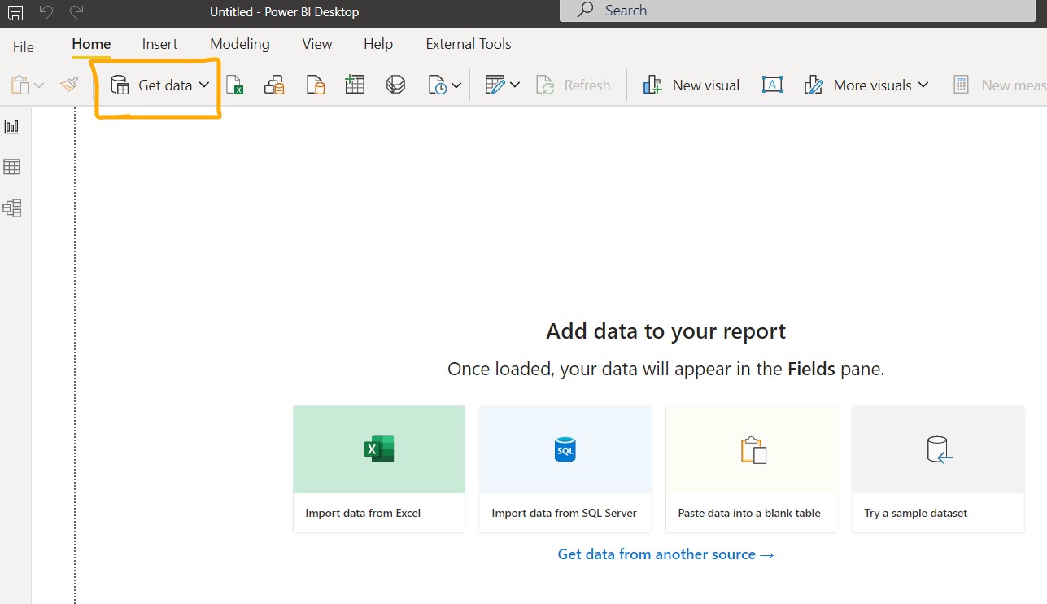Click the Try a sample dataset card
Screen dimensions: 1047x604
click(938, 469)
